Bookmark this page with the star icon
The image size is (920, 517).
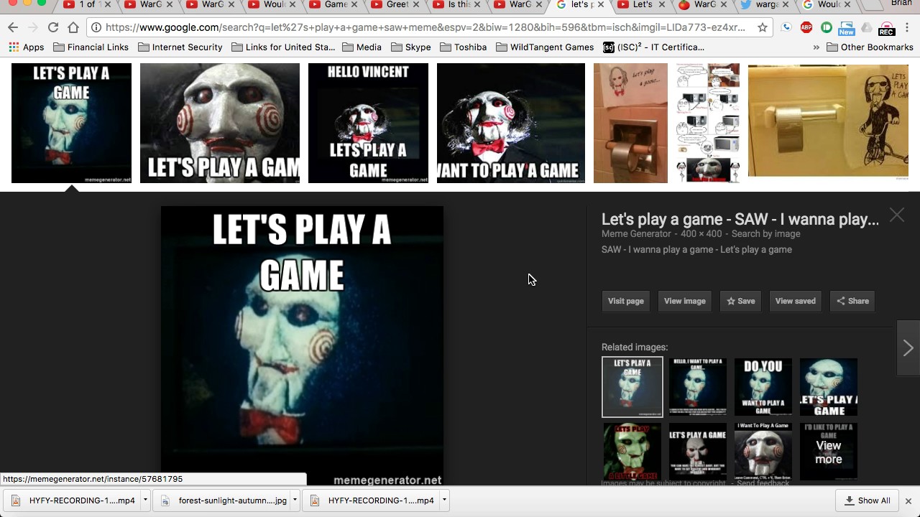(763, 28)
